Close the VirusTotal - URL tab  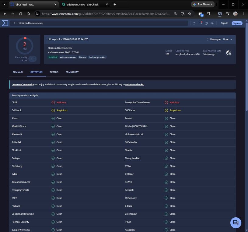[x=55, y=5]
